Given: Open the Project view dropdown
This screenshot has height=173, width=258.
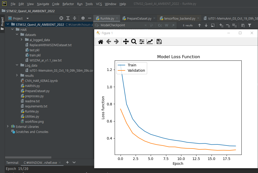Looking at the screenshot, I should click(x=28, y=18).
